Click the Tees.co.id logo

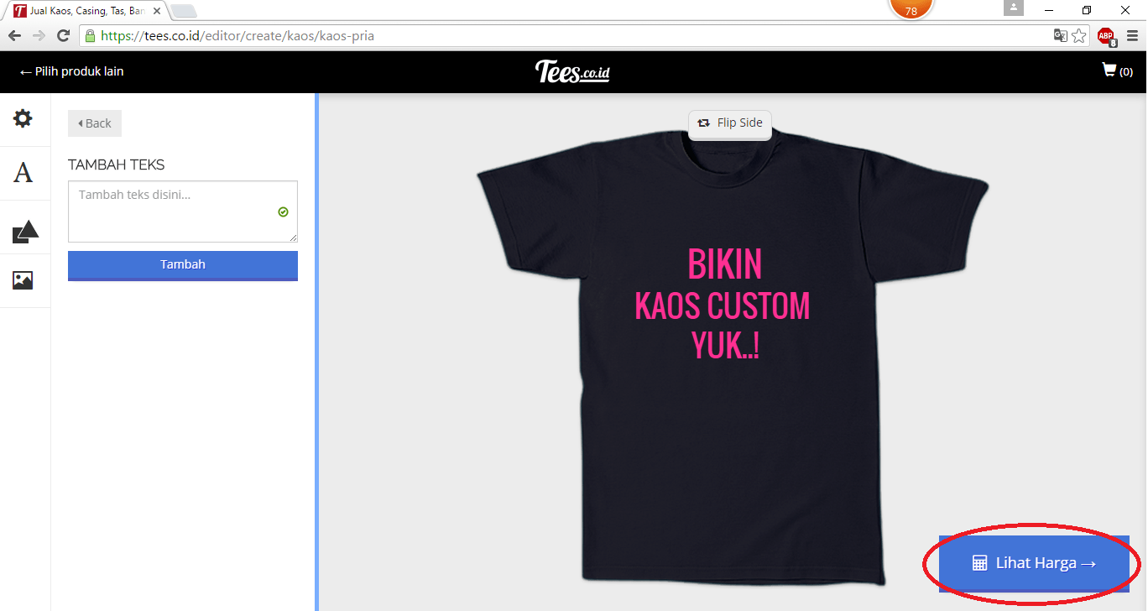pyautogui.click(x=573, y=71)
